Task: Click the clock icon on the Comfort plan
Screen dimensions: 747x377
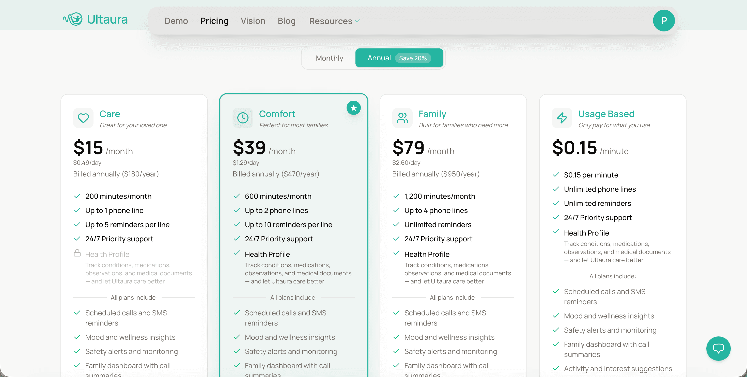Action: pos(243,118)
